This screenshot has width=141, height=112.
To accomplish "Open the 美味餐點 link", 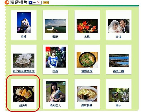I will tap(87, 106).
